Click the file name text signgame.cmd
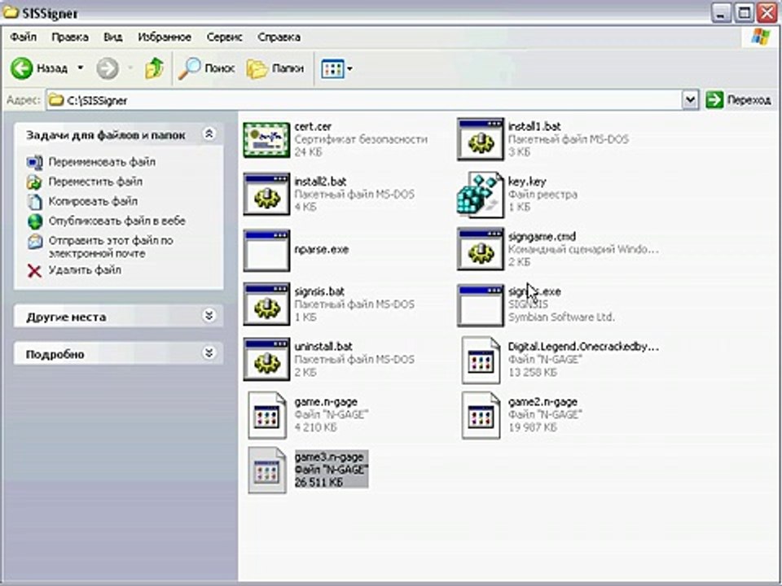782x586 pixels. point(542,237)
